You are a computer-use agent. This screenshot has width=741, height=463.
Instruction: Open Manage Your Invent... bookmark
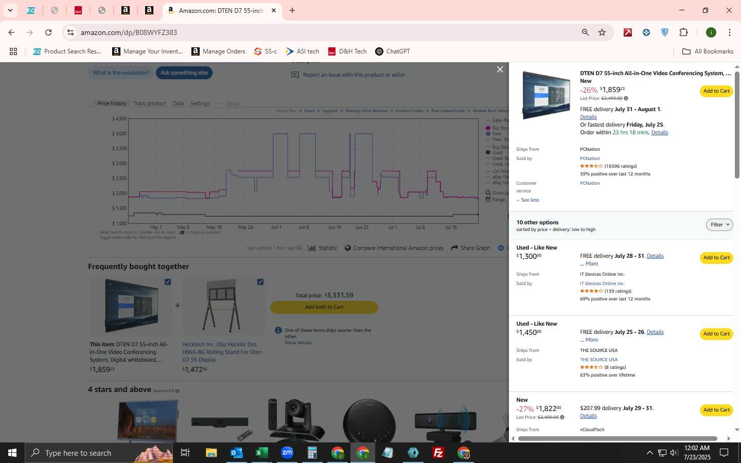click(148, 51)
